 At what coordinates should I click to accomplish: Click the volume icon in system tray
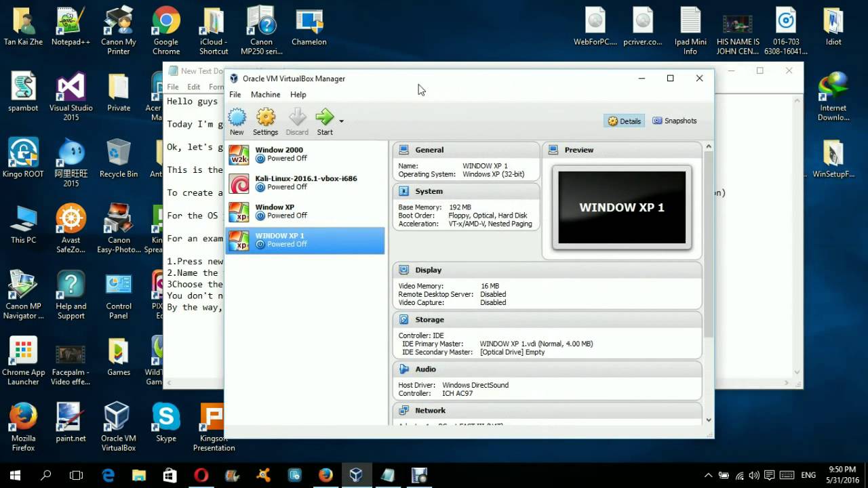click(x=754, y=475)
